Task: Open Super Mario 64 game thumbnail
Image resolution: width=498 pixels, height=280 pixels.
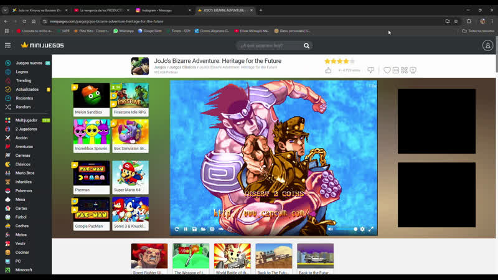Action: click(x=130, y=177)
